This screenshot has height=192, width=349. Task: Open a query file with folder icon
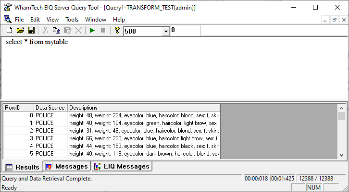pos(20,30)
